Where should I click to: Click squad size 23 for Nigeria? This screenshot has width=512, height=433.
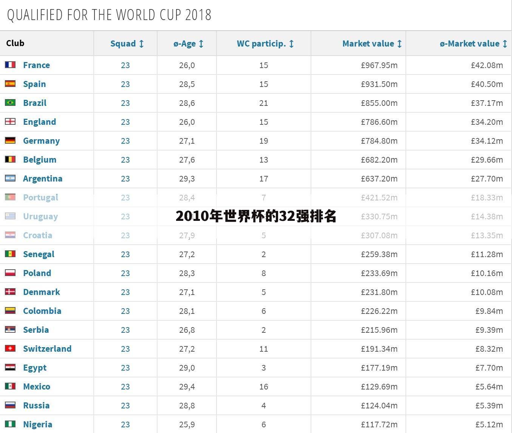point(125,424)
